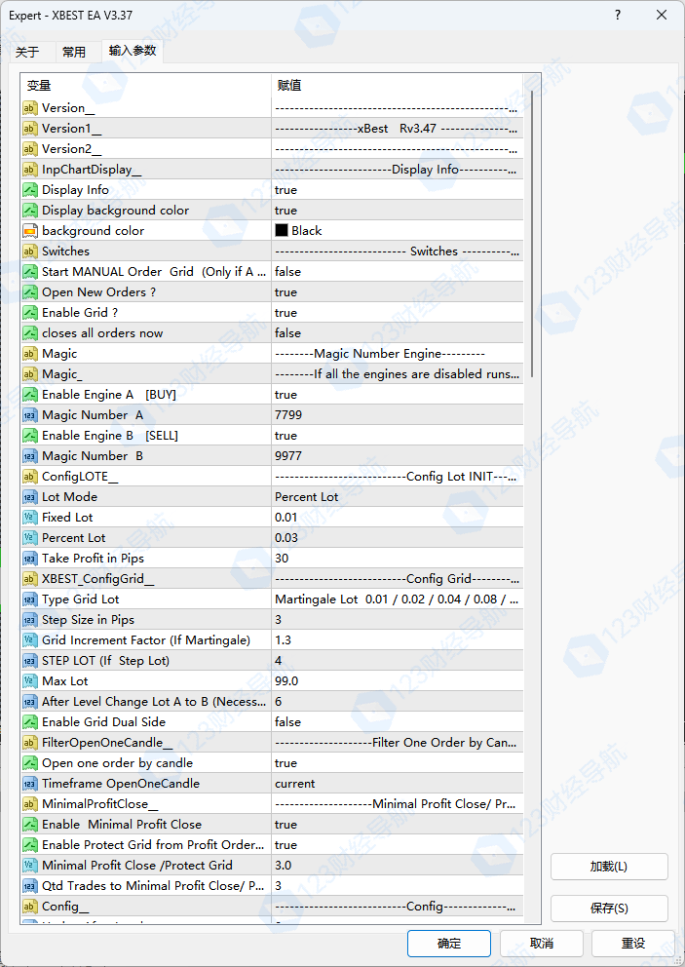The height and width of the screenshot is (967, 685).
Task: Edit Magic Number A value 7799
Action: [397, 415]
